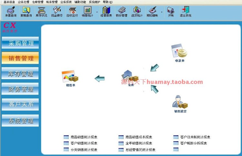Open 商品销售统计报表 report link
This screenshot has height=156, width=242.
coord(84,137)
